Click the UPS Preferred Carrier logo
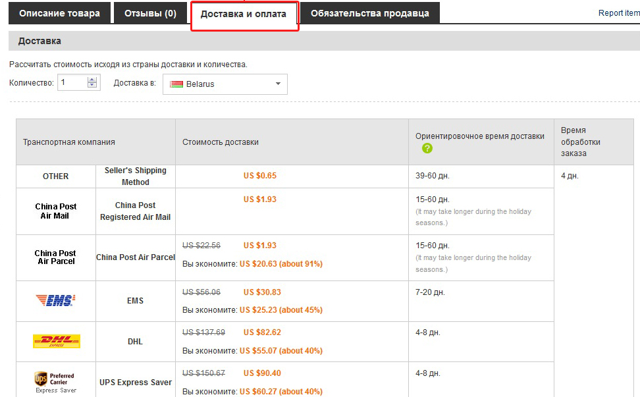640x397 pixels. [55, 381]
